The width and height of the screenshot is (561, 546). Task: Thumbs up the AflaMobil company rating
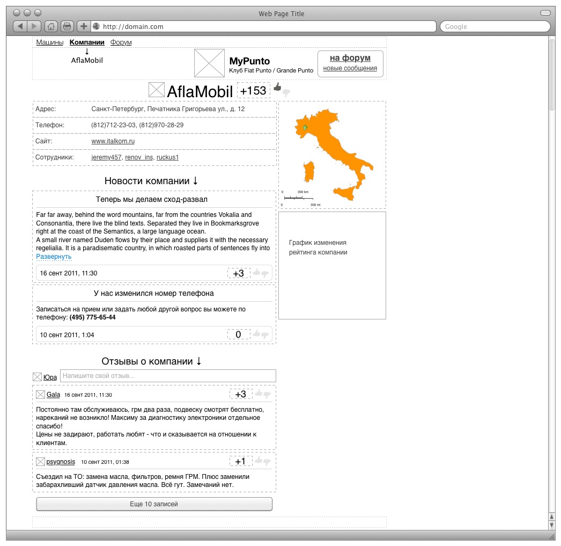(x=277, y=87)
